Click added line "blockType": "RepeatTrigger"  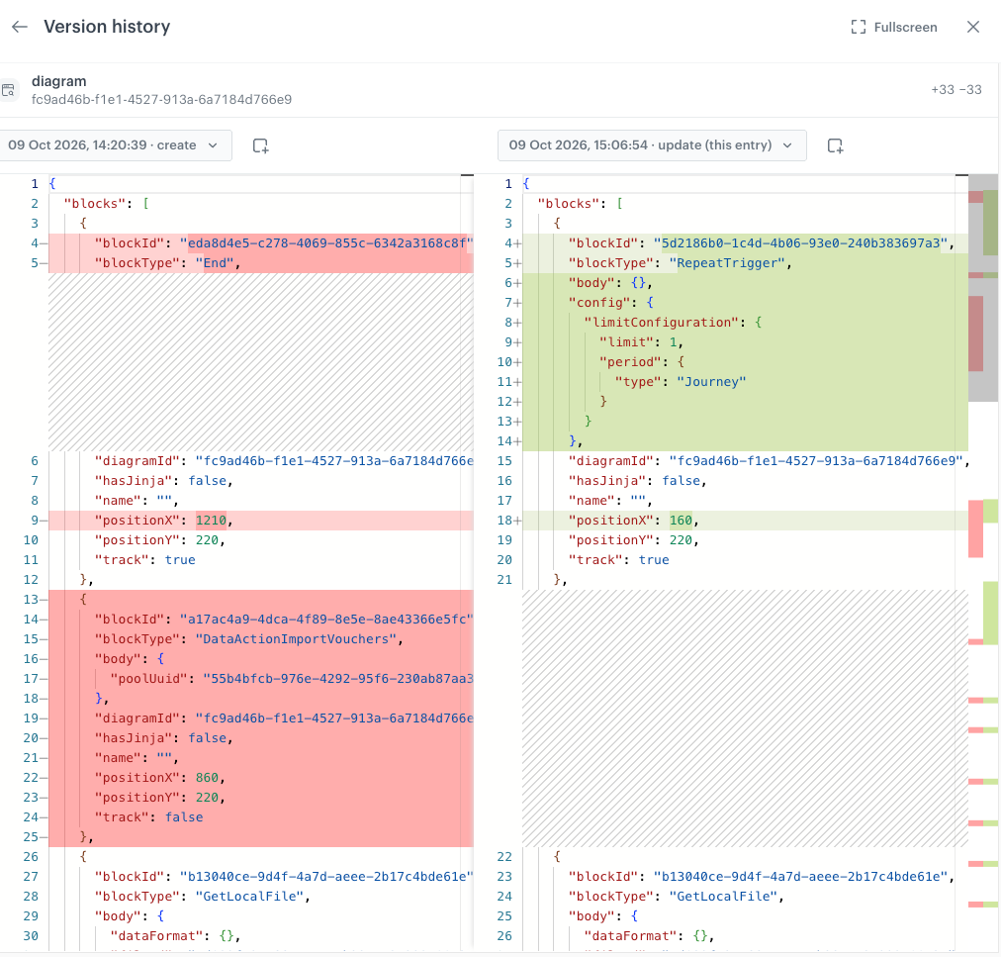pos(680,263)
